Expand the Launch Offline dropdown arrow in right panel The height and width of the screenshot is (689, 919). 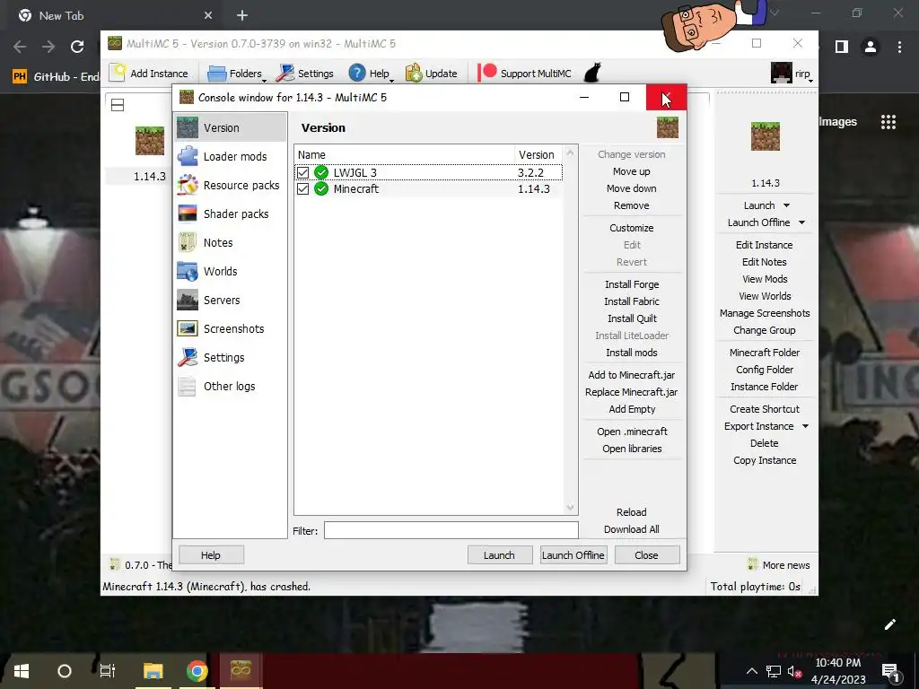point(801,222)
